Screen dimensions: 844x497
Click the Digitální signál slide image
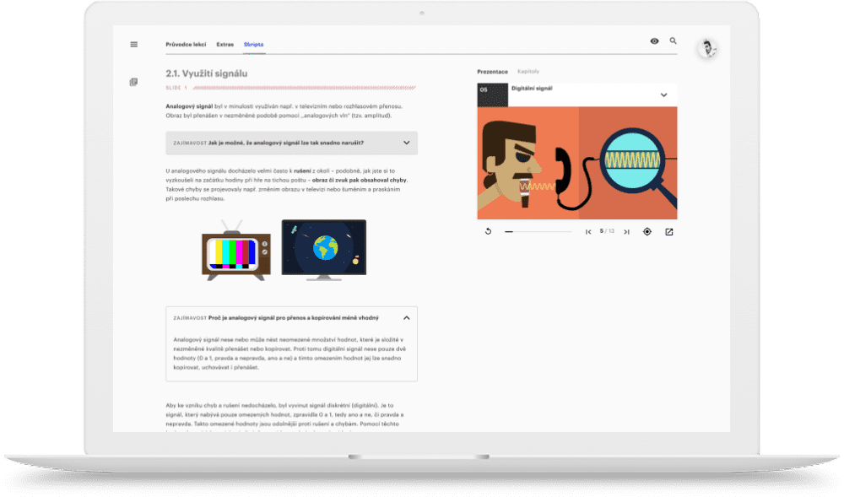coord(577,162)
